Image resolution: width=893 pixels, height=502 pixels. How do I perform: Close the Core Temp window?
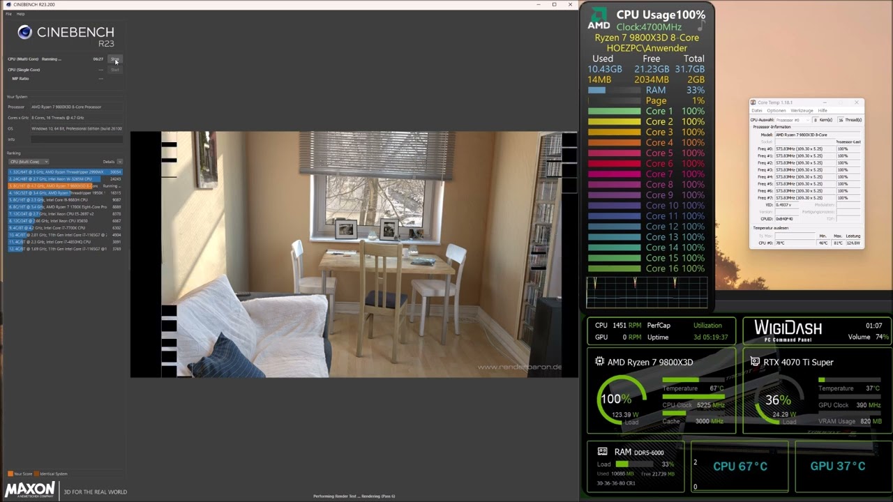[x=857, y=102]
